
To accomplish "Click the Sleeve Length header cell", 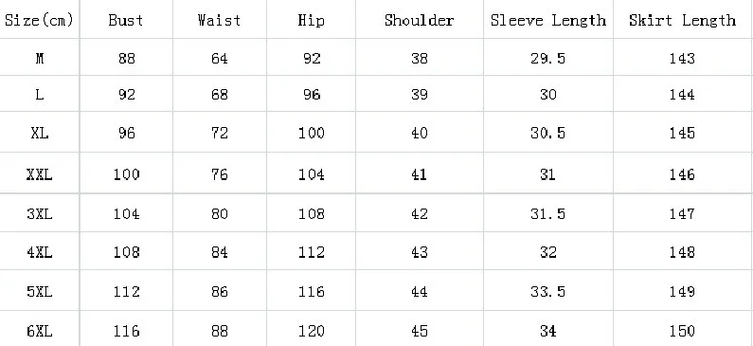I will click(548, 19).
